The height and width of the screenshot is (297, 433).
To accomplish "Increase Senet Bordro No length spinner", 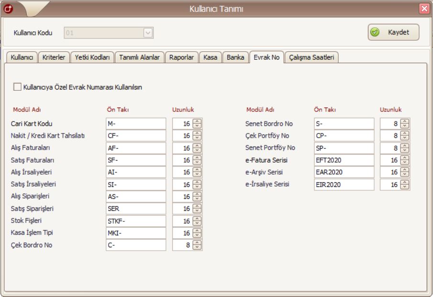I will click(x=405, y=121).
